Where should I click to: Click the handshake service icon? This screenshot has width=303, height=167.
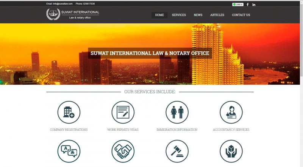(123, 151)
